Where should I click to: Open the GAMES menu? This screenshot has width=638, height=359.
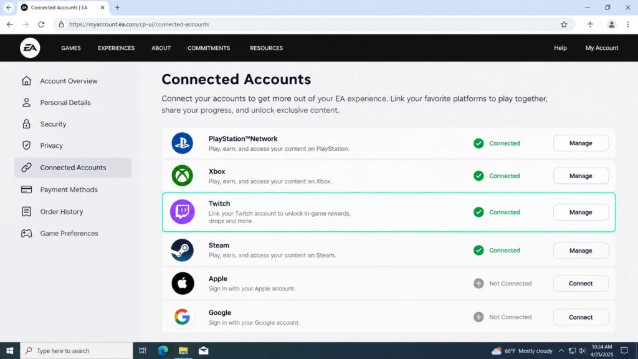click(71, 48)
